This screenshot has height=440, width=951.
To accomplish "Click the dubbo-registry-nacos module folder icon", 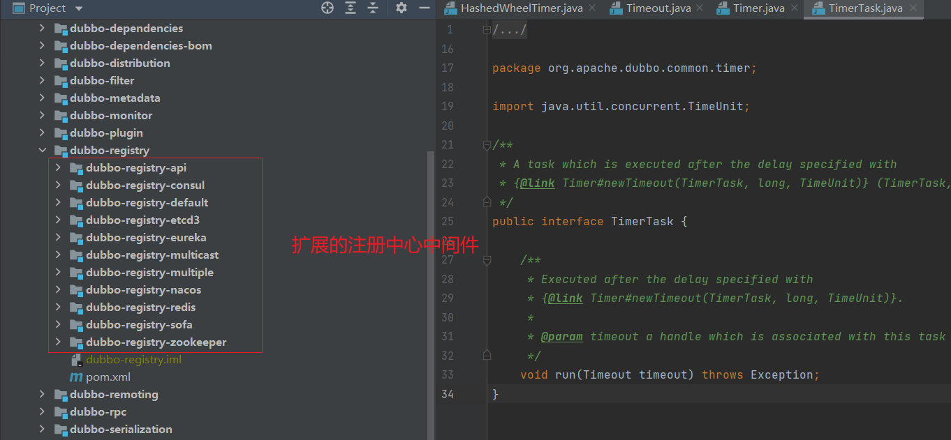I will click(x=76, y=290).
